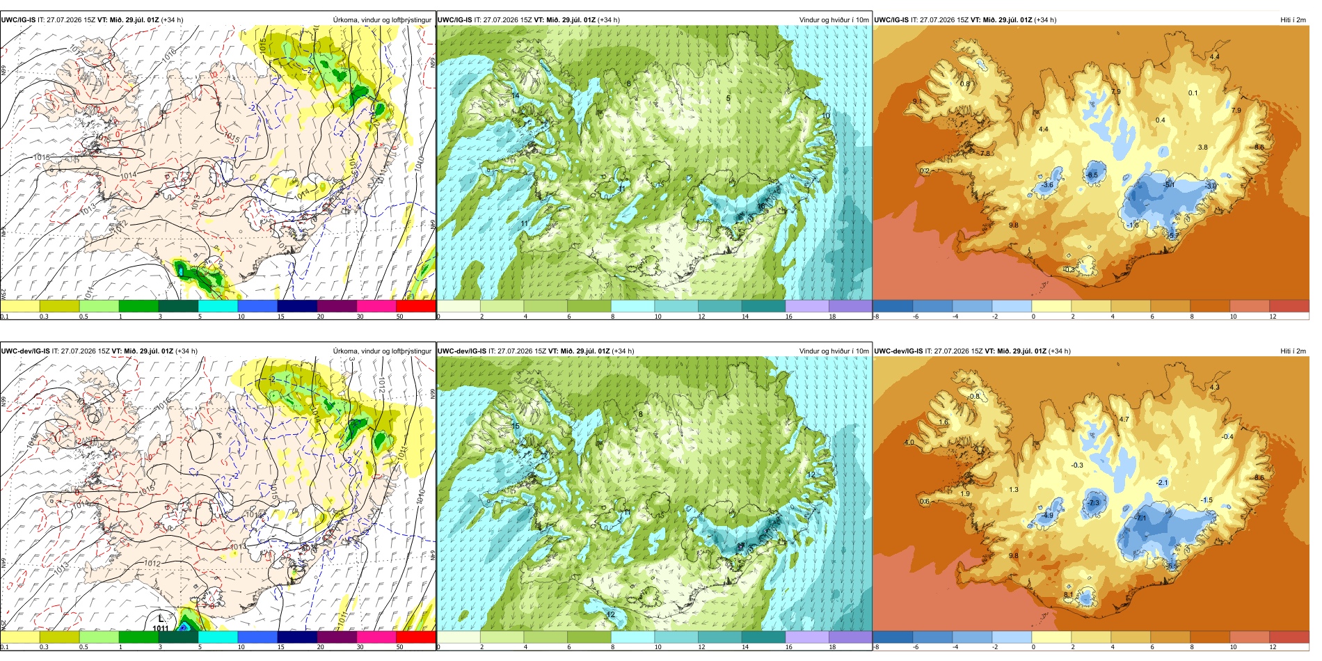Click the wind speed value 14 on the top wind map
The image size is (1322, 661).
point(516,95)
